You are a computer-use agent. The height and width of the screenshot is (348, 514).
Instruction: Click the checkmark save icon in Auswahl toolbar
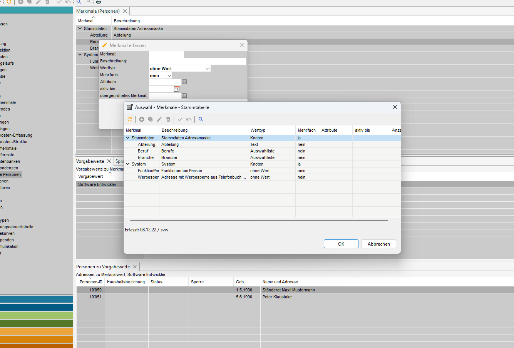coord(180,119)
